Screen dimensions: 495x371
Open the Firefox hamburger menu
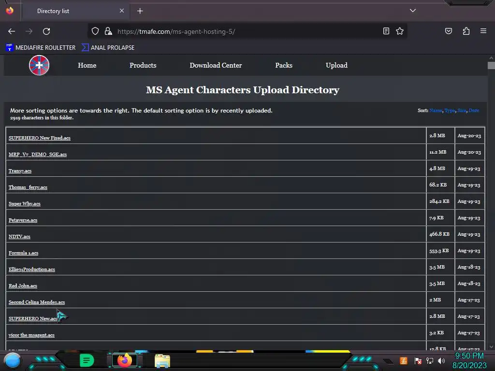[483, 31]
